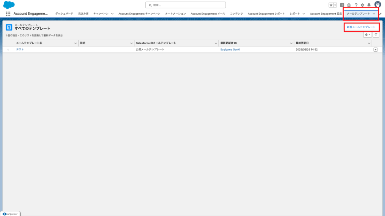Open the ダッシュボード tab
The image size is (385, 216).
point(64,14)
